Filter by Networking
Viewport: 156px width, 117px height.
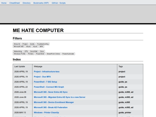(x=18, y=51)
